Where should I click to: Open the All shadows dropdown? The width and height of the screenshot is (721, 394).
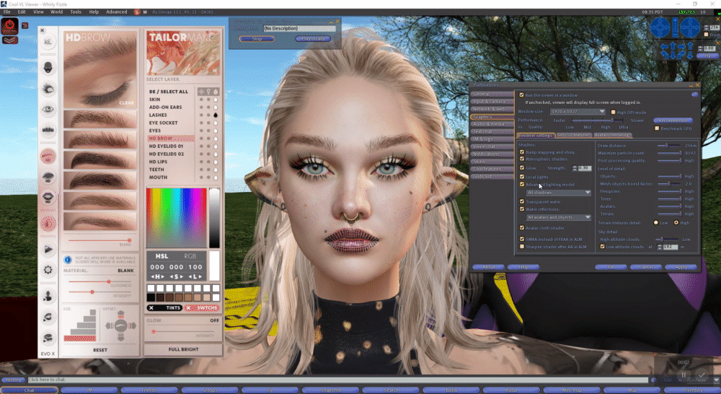coord(558,193)
